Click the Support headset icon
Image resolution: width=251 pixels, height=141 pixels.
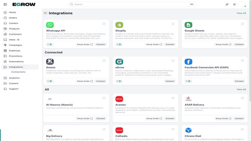tap(5, 89)
